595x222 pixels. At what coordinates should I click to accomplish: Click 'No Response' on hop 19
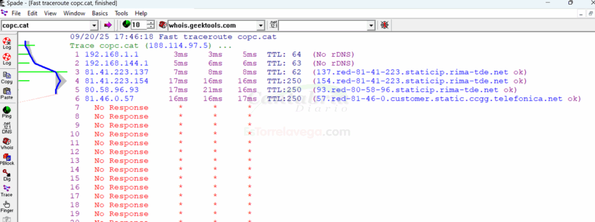tap(121, 214)
